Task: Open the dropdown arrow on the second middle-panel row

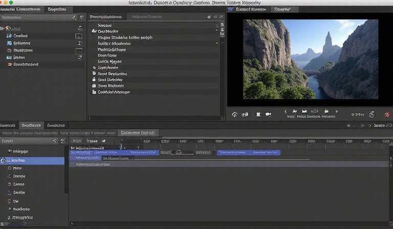Action: [x=216, y=31]
